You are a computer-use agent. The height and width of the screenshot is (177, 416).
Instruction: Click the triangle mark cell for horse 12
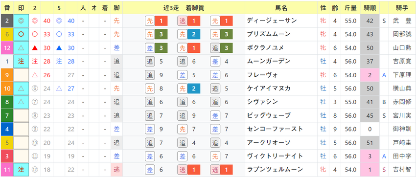tap(21, 48)
